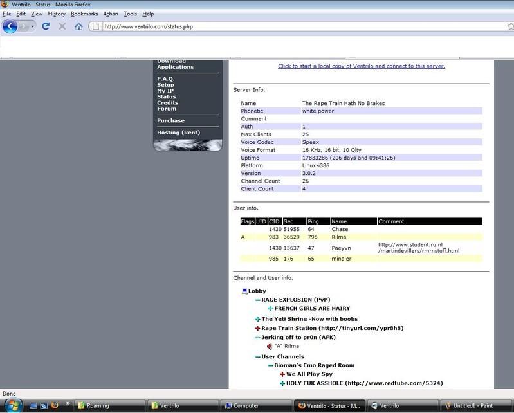514x413 pixels.
Task: Click the Ping column header
Action: tap(318, 221)
